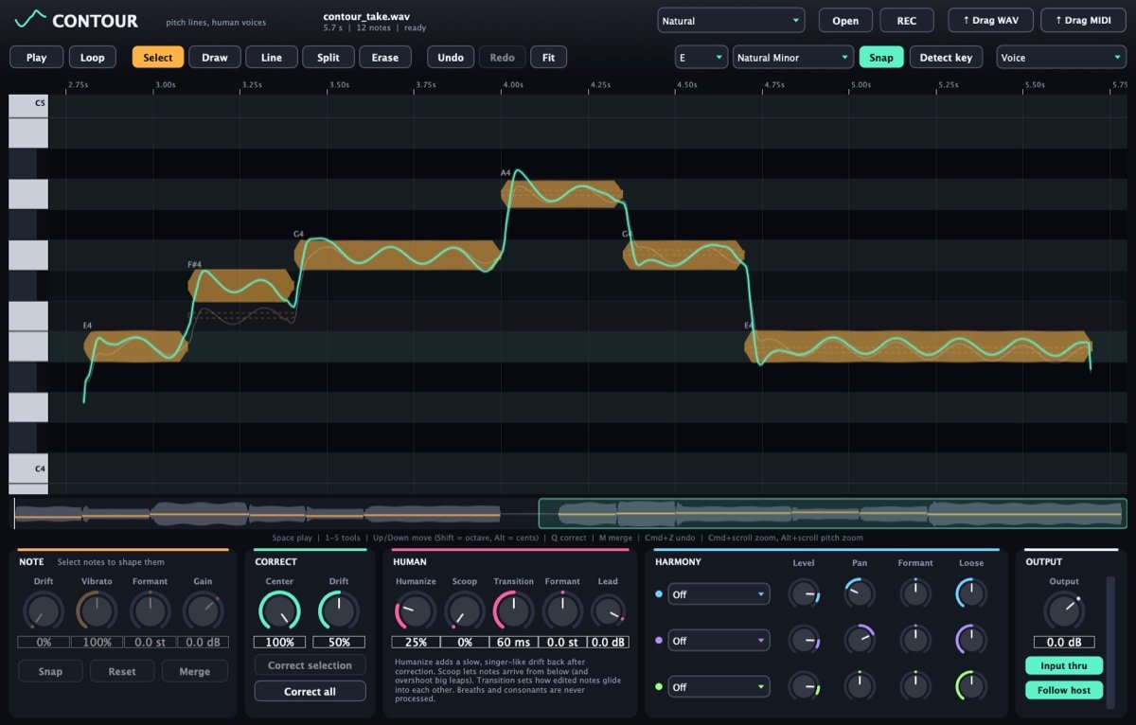Toggle the Follow host option
Image resolution: width=1136 pixels, height=725 pixels.
1064,690
